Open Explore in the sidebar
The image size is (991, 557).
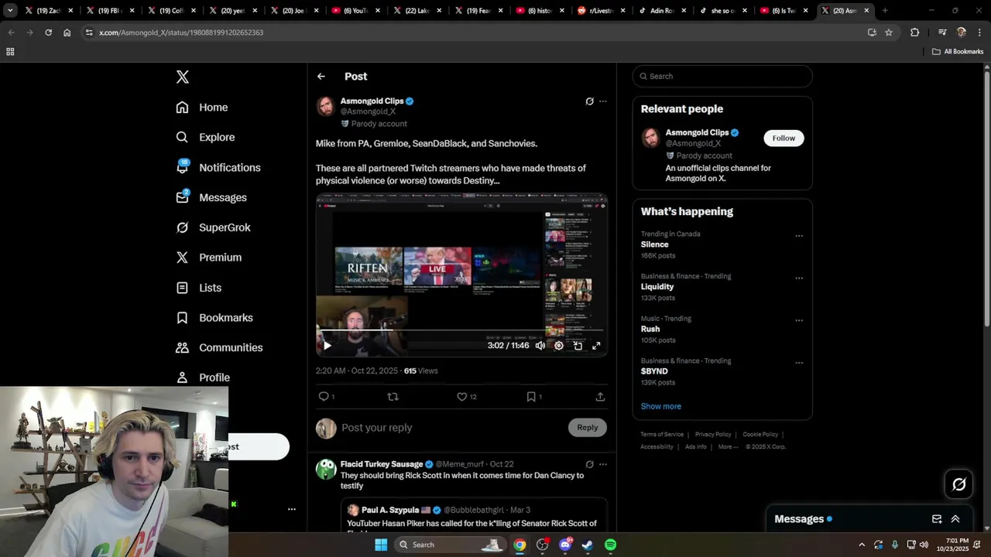205,137
